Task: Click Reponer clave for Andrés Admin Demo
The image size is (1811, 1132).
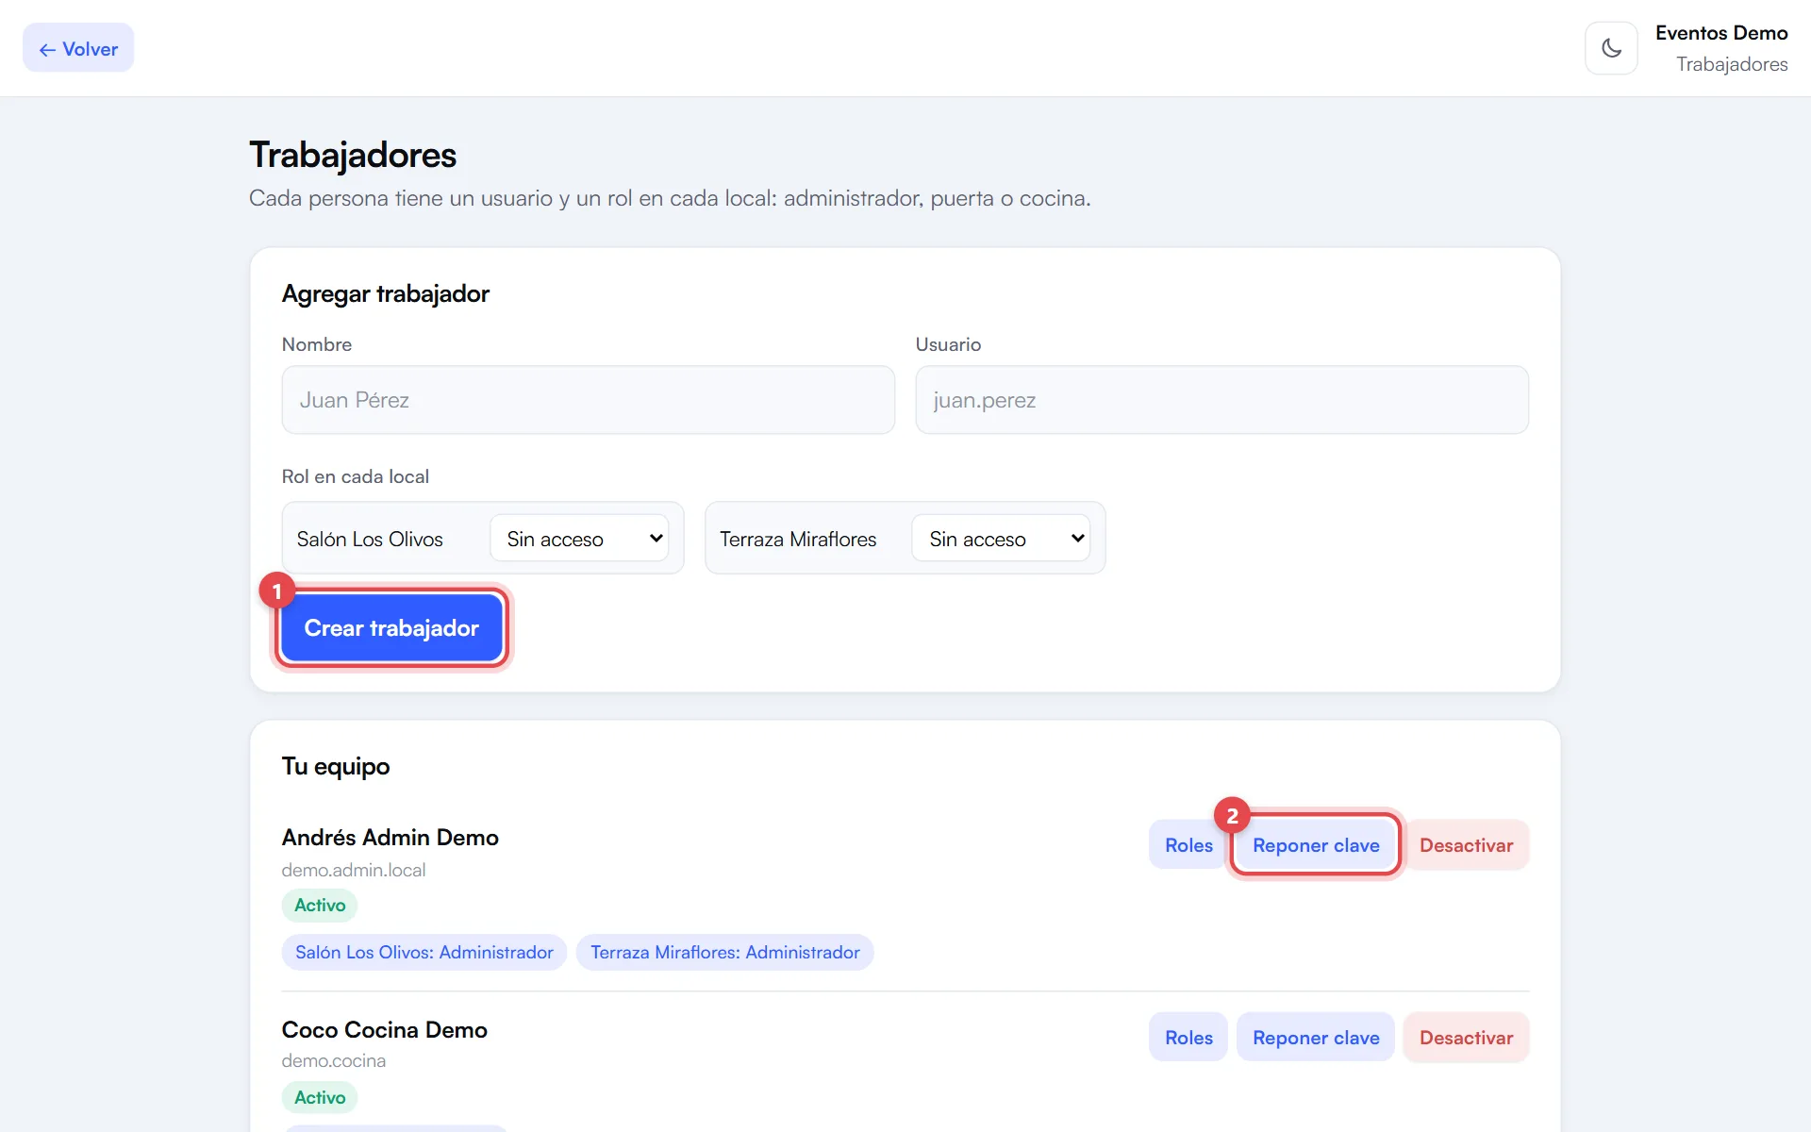Action: pos(1316,845)
